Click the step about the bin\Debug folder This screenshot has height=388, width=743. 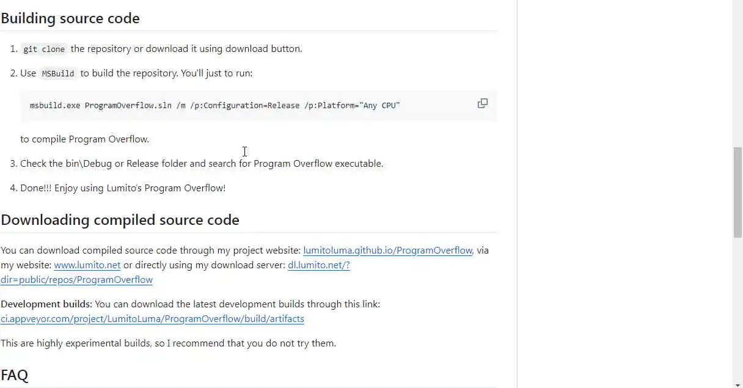(x=202, y=164)
